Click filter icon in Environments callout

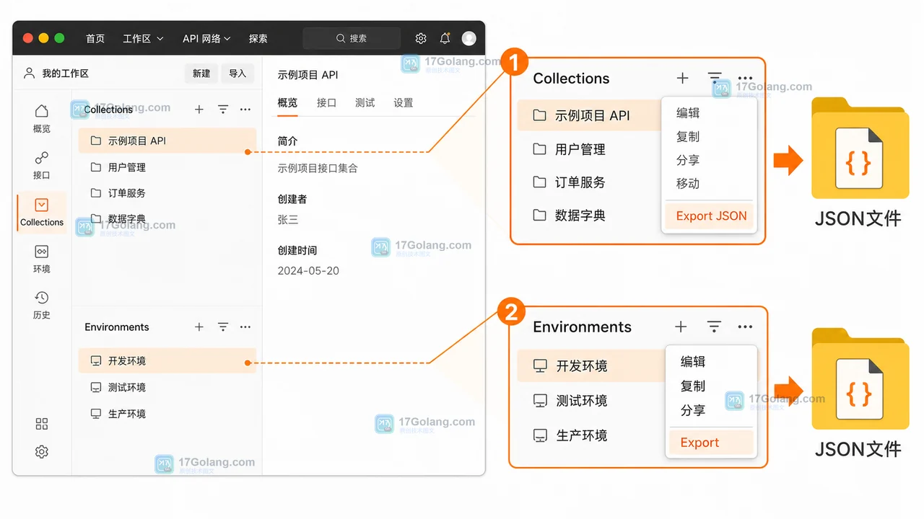point(714,327)
